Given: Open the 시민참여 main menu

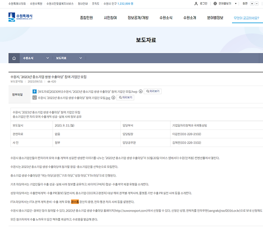Looking at the screenshot, I should 110,18.
